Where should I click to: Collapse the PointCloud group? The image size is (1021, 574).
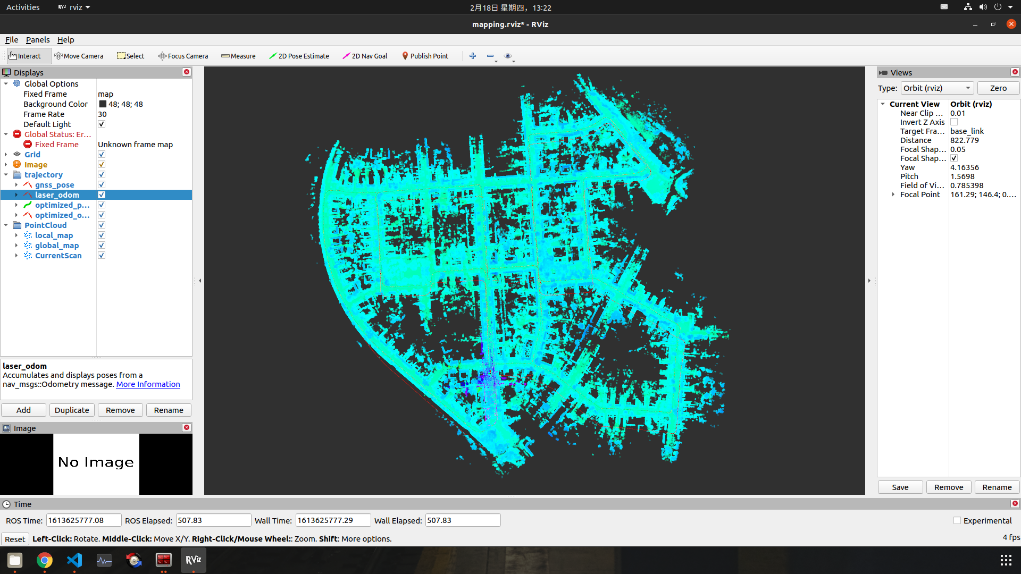6,225
